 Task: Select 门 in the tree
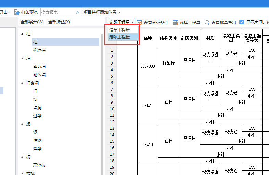pyautogui.click(x=35, y=91)
